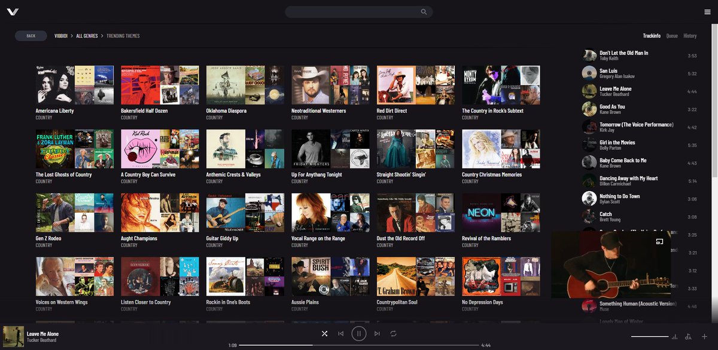Open Dust the Old Record Off cover

[x=416, y=213]
